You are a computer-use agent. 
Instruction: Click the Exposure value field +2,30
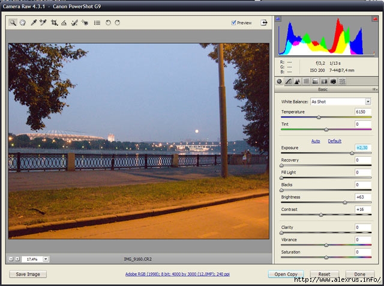362,148
